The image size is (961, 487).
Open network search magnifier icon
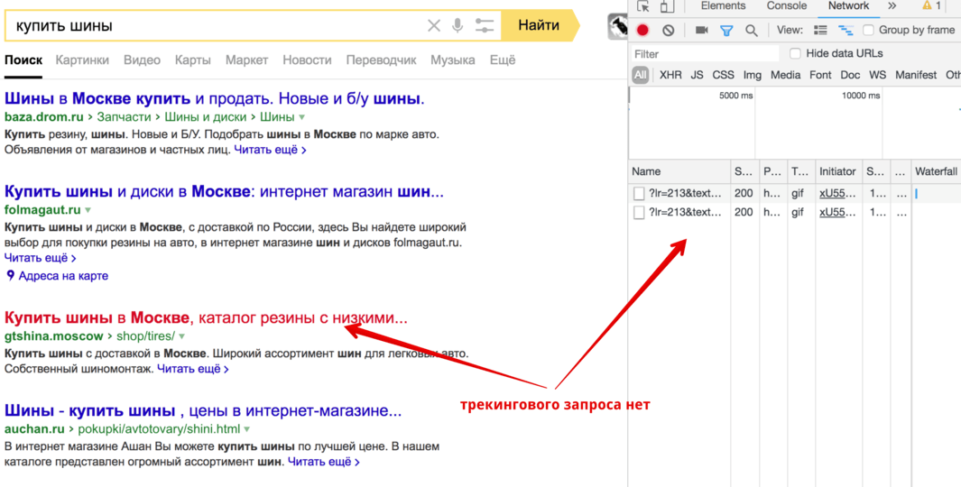point(752,30)
